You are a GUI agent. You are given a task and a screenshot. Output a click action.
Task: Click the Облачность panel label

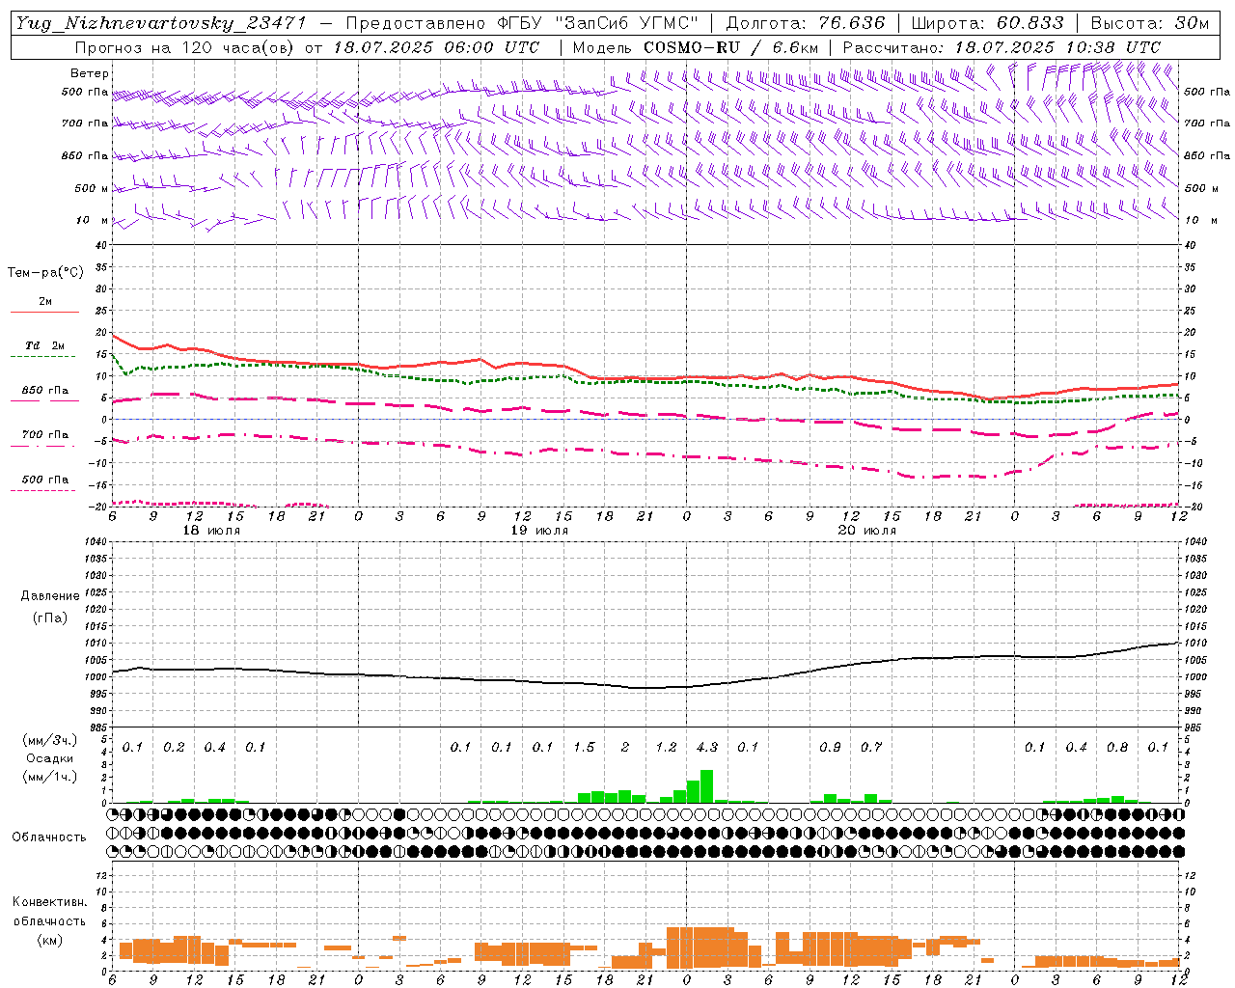click(49, 837)
